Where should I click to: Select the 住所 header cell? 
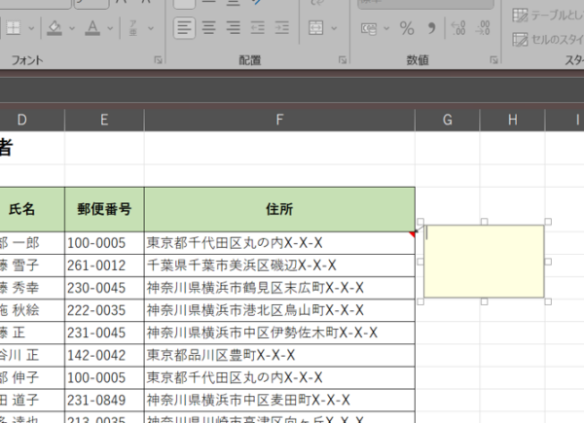pos(279,208)
